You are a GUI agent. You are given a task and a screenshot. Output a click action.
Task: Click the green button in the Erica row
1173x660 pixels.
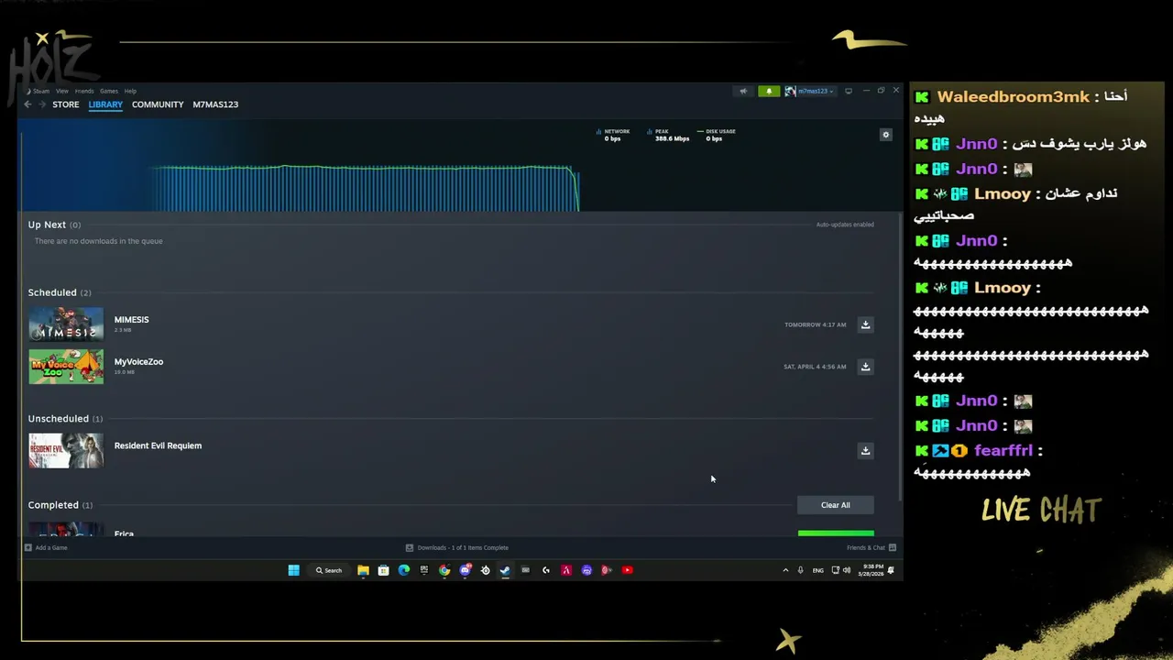click(x=836, y=533)
